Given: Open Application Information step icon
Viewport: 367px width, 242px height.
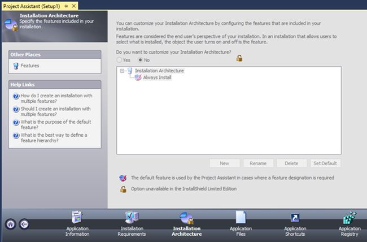Looking at the screenshot, I should 77,217.
